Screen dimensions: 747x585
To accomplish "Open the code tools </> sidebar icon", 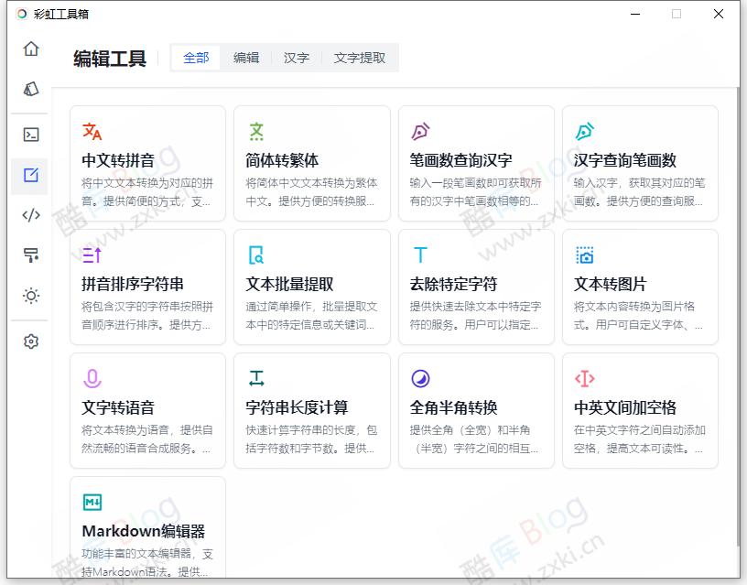I will pos(30,215).
